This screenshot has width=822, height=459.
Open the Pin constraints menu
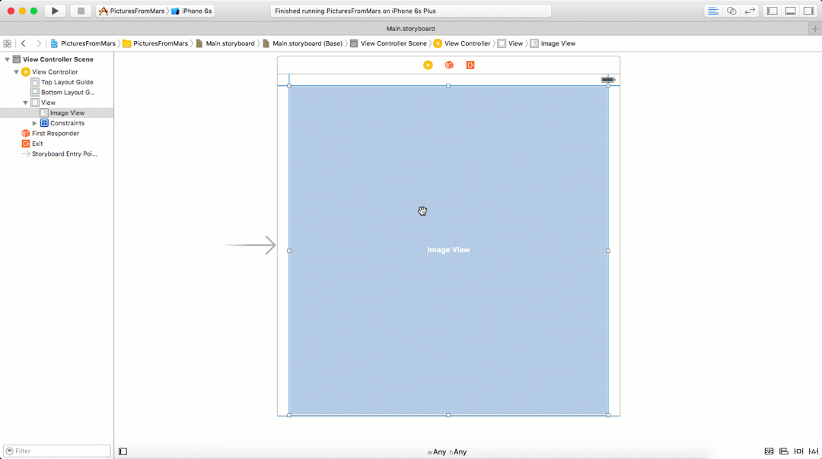[798, 451]
